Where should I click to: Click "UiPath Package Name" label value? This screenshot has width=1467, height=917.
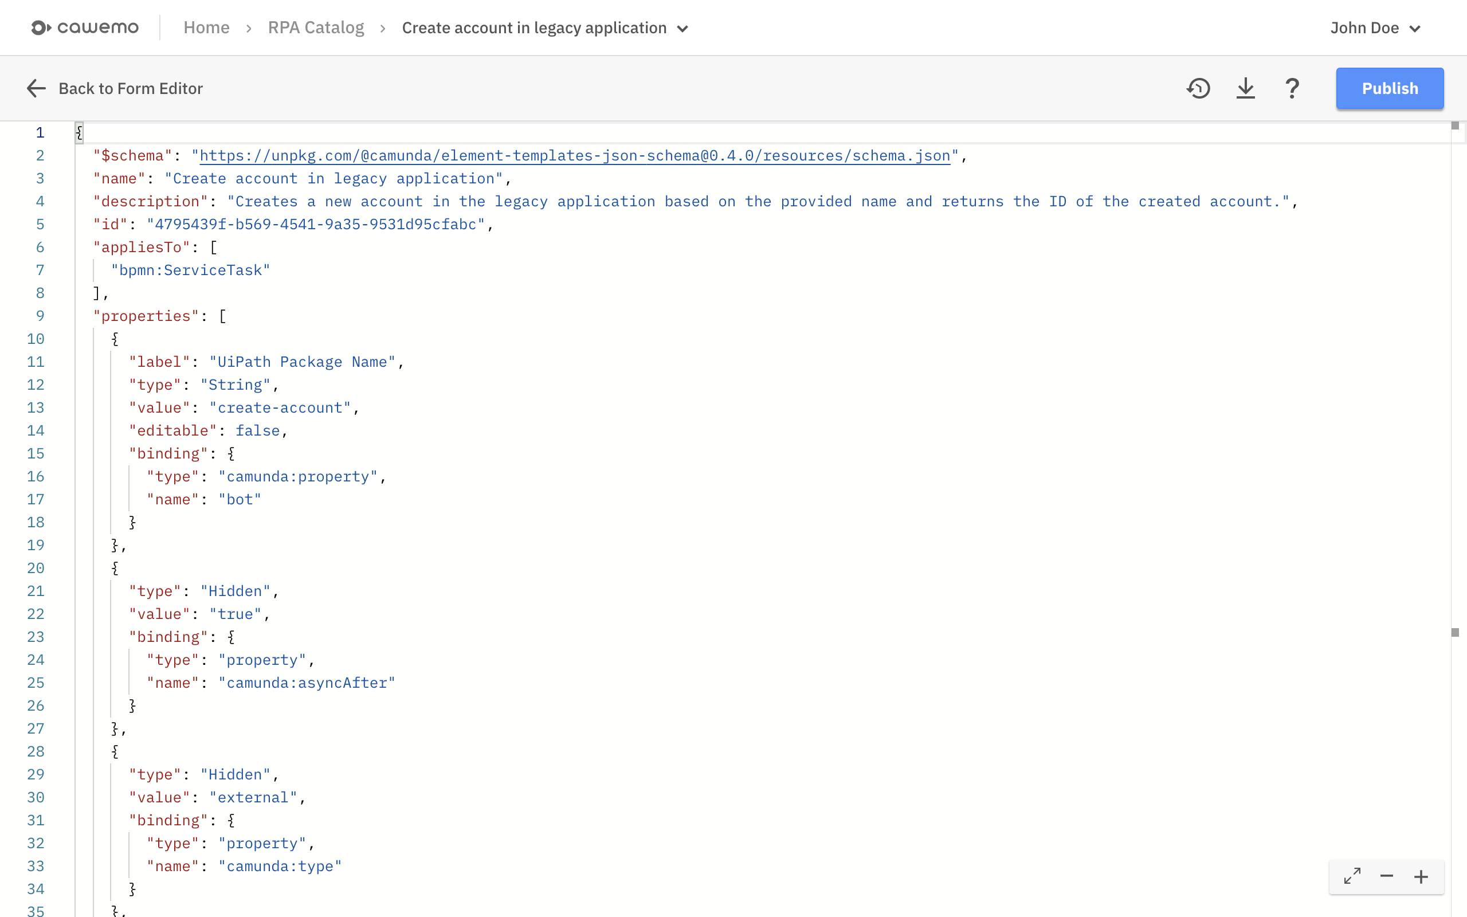coord(303,362)
